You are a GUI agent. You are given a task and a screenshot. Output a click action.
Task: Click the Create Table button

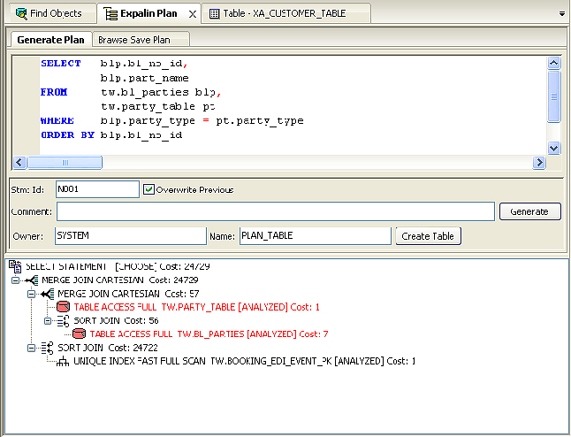(x=429, y=236)
